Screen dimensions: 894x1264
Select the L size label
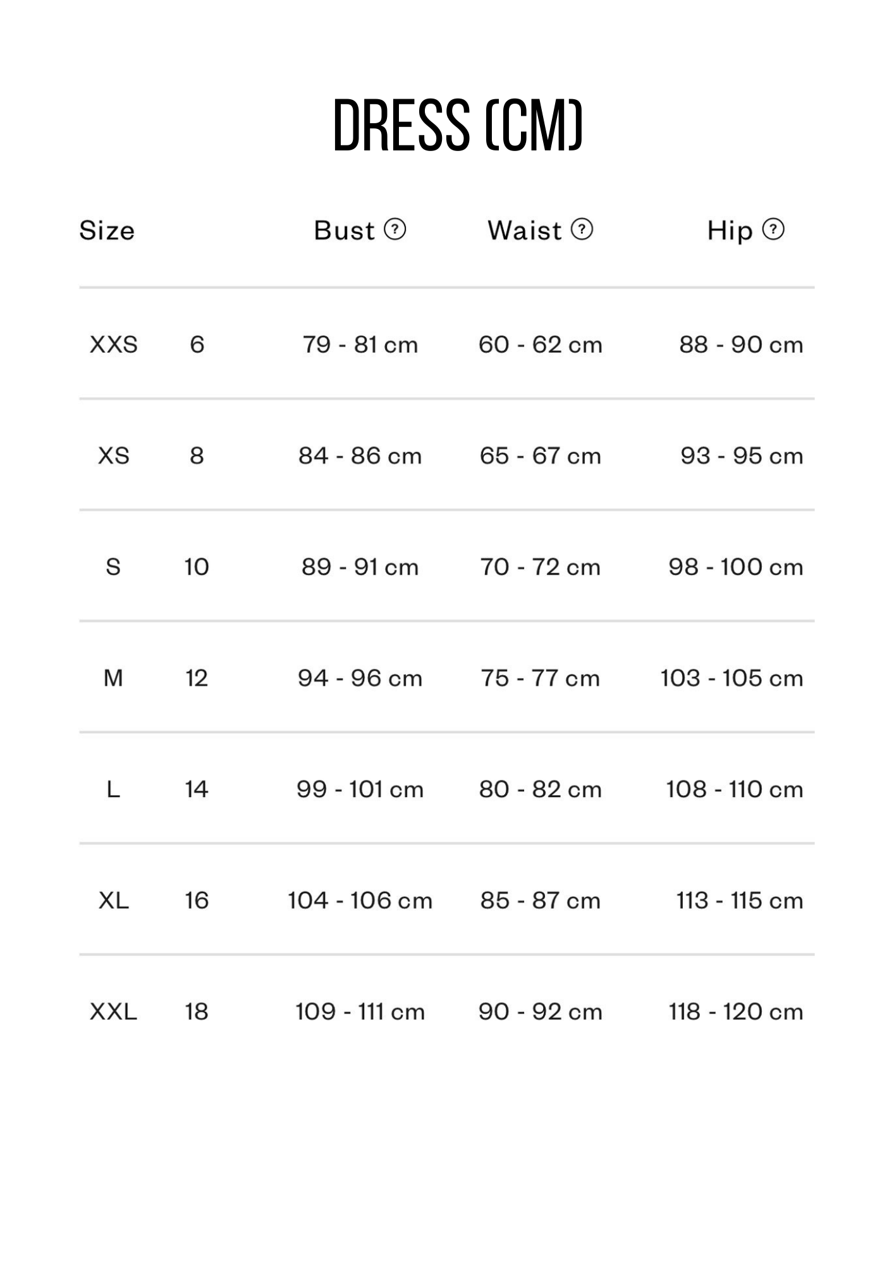pyautogui.click(x=113, y=789)
